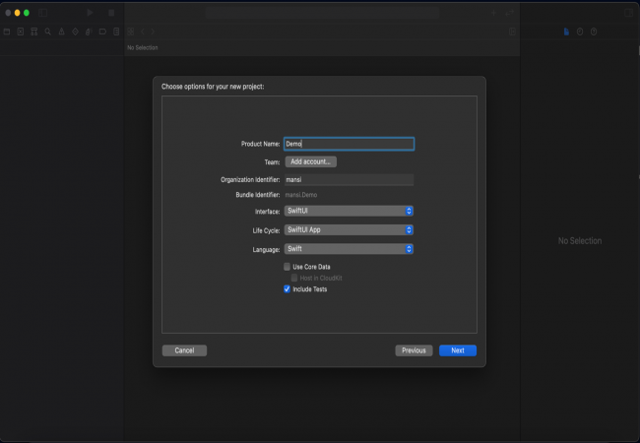Click the Library plus icon in toolbar
This screenshot has height=443, width=640.
click(493, 13)
